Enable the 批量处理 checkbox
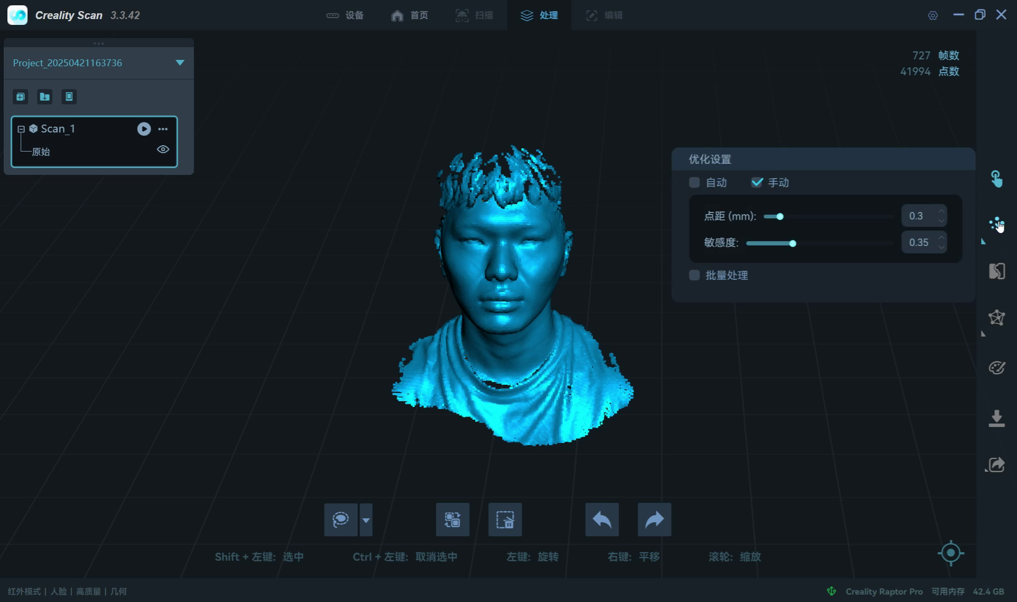This screenshot has width=1017, height=602. (x=694, y=275)
